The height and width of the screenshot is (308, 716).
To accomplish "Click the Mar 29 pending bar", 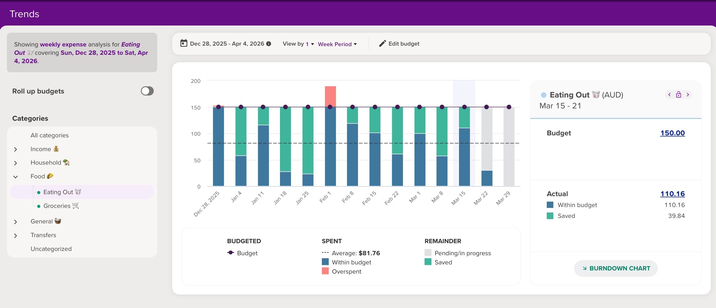I will click(509, 147).
